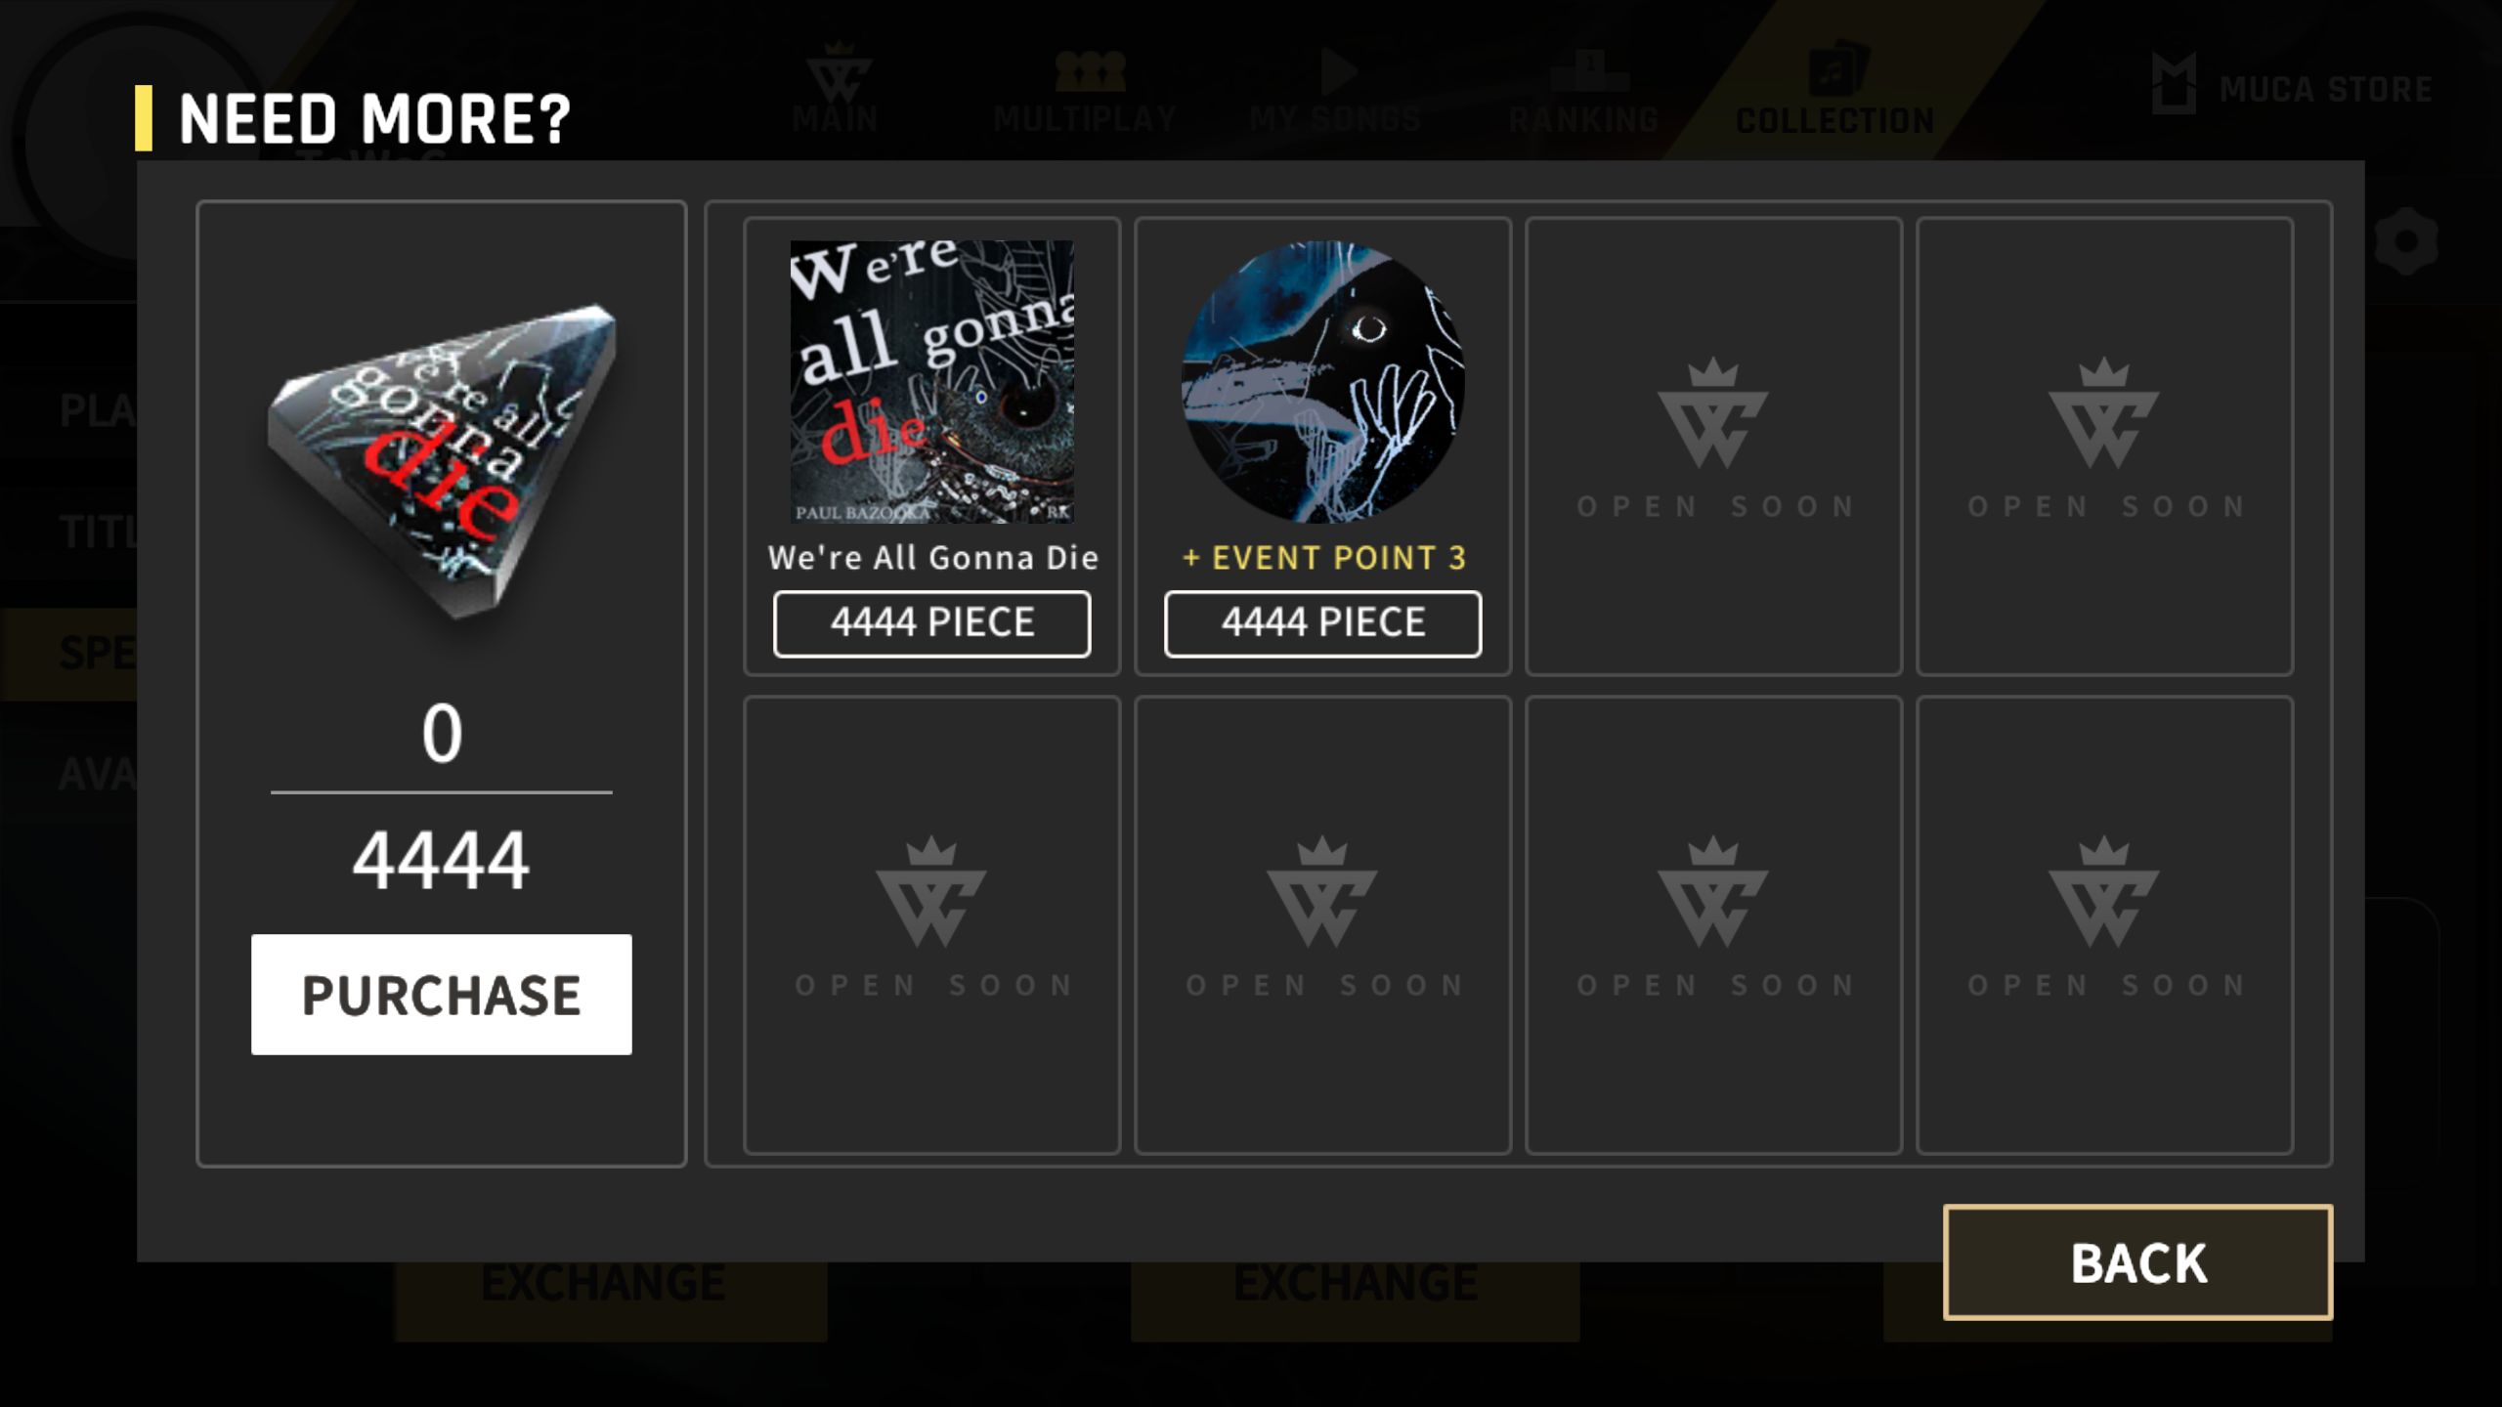Switch to the COLLECTION tab
The height and width of the screenshot is (1407, 2502).
click(x=1834, y=90)
